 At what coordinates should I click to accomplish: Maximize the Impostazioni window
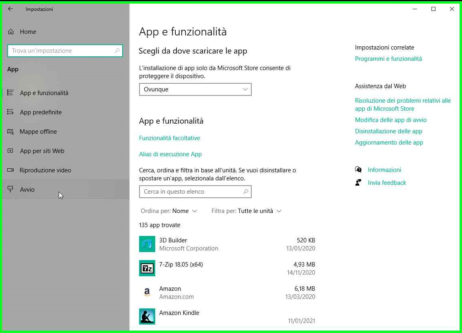click(x=433, y=9)
